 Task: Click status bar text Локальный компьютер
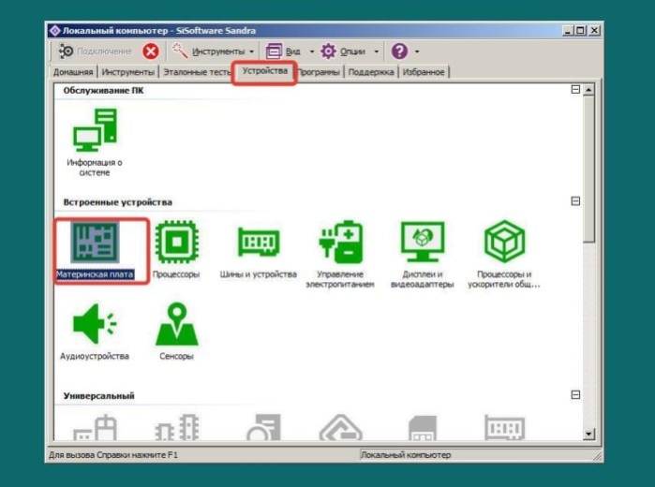pos(406,455)
